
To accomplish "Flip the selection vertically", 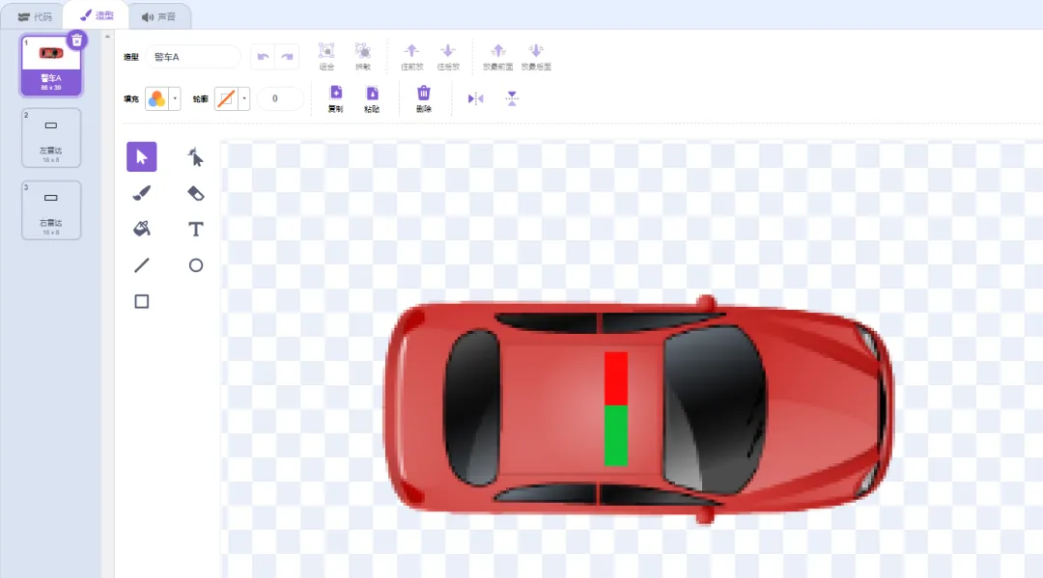I will click(x=512, y=99).
